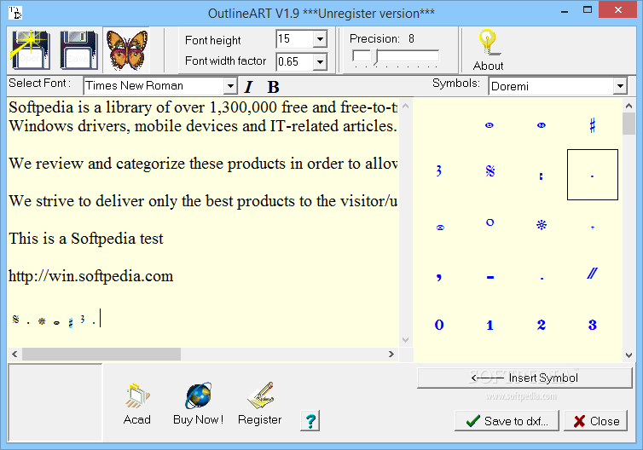Click the symbol panel scroll up arrow

click(x=629, y=106)
